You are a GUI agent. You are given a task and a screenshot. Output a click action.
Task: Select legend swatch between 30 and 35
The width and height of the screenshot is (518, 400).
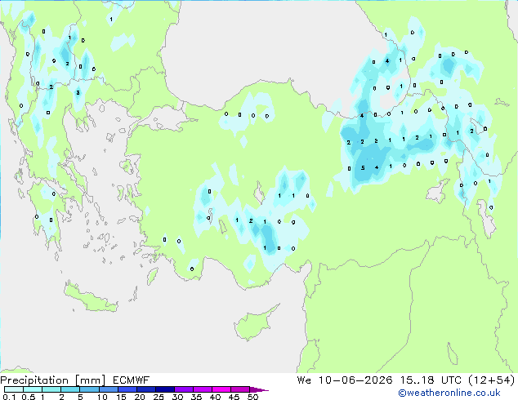click(x=183, y=389)
